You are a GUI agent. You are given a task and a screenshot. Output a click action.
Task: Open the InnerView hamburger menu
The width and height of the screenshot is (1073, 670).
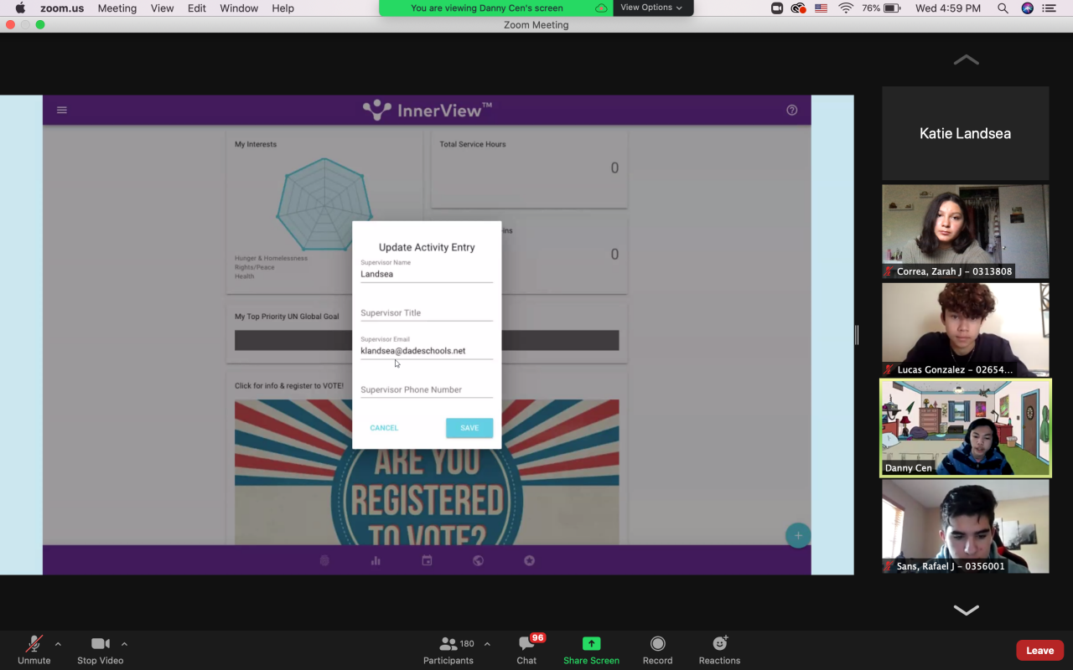tap(61, 110)
